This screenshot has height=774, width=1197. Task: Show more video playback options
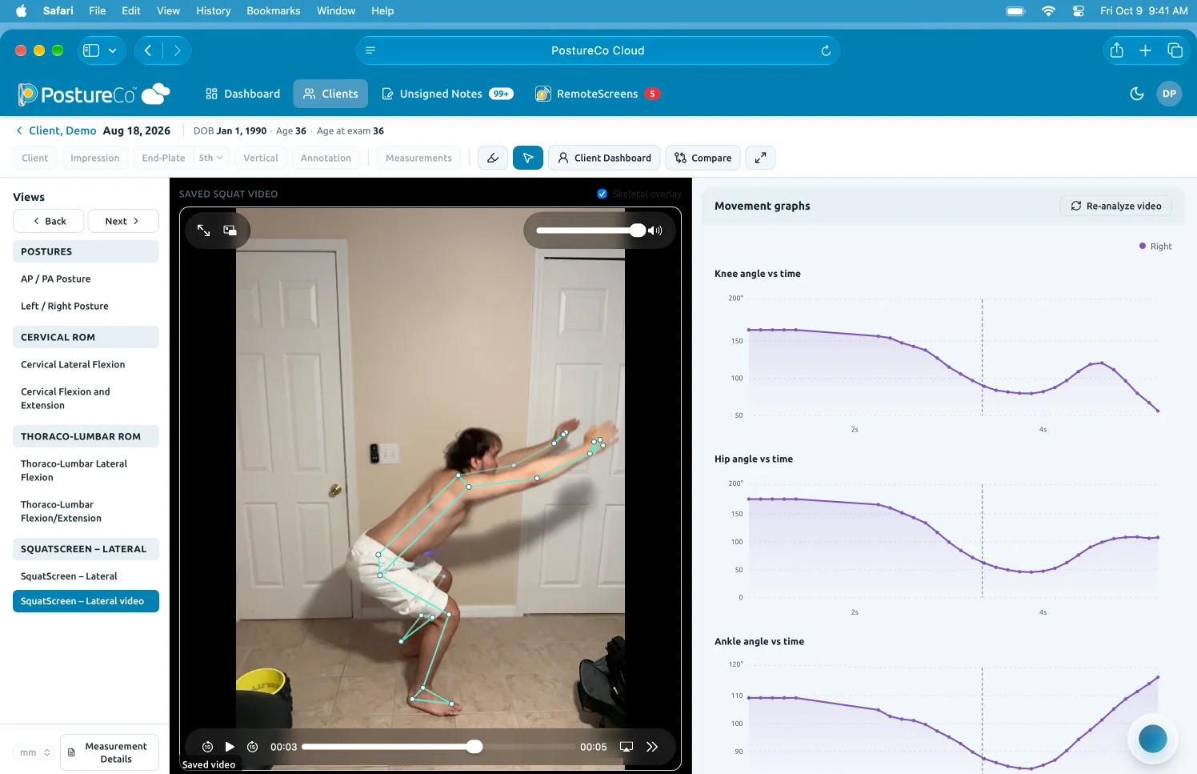(652, 747)
